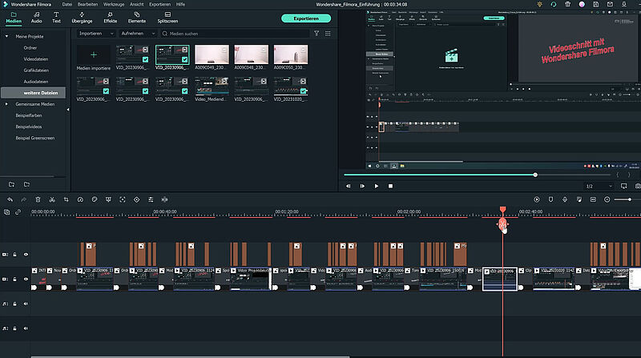The height and width of the screenshot is (358, 641).
Task: Hide video track 1 with eye icon
Action: 26,280
